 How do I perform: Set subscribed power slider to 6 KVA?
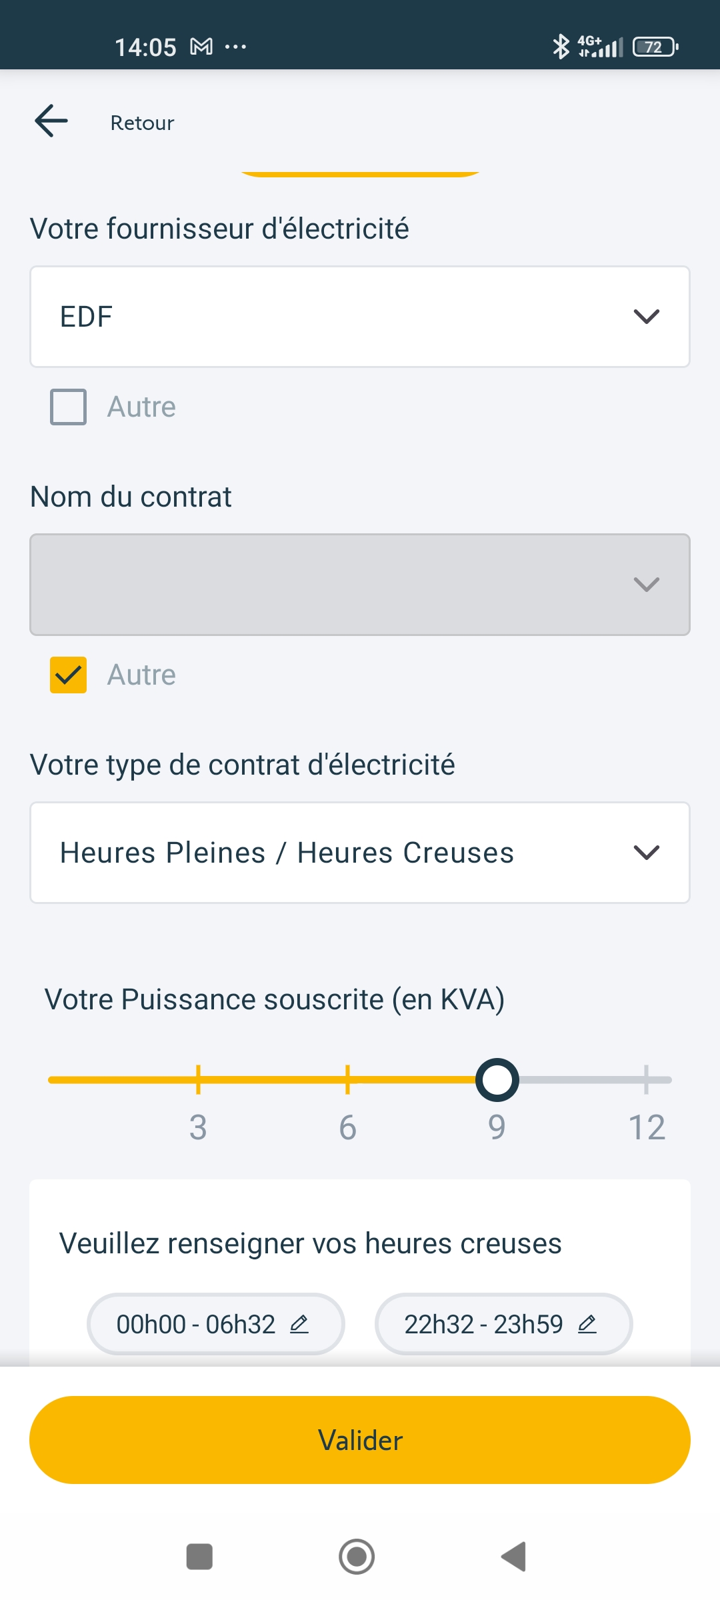tap(347, 1080)
